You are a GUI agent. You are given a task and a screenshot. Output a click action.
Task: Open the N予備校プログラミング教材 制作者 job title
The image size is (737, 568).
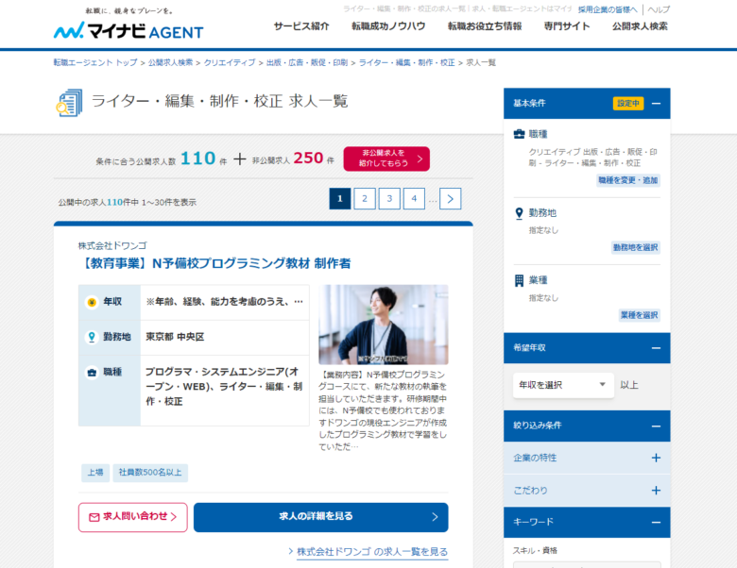pyautogui.click(x=215, y=263)
